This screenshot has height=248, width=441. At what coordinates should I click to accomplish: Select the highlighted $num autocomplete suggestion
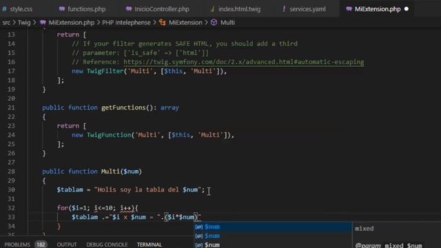click(x=273, y=227)
